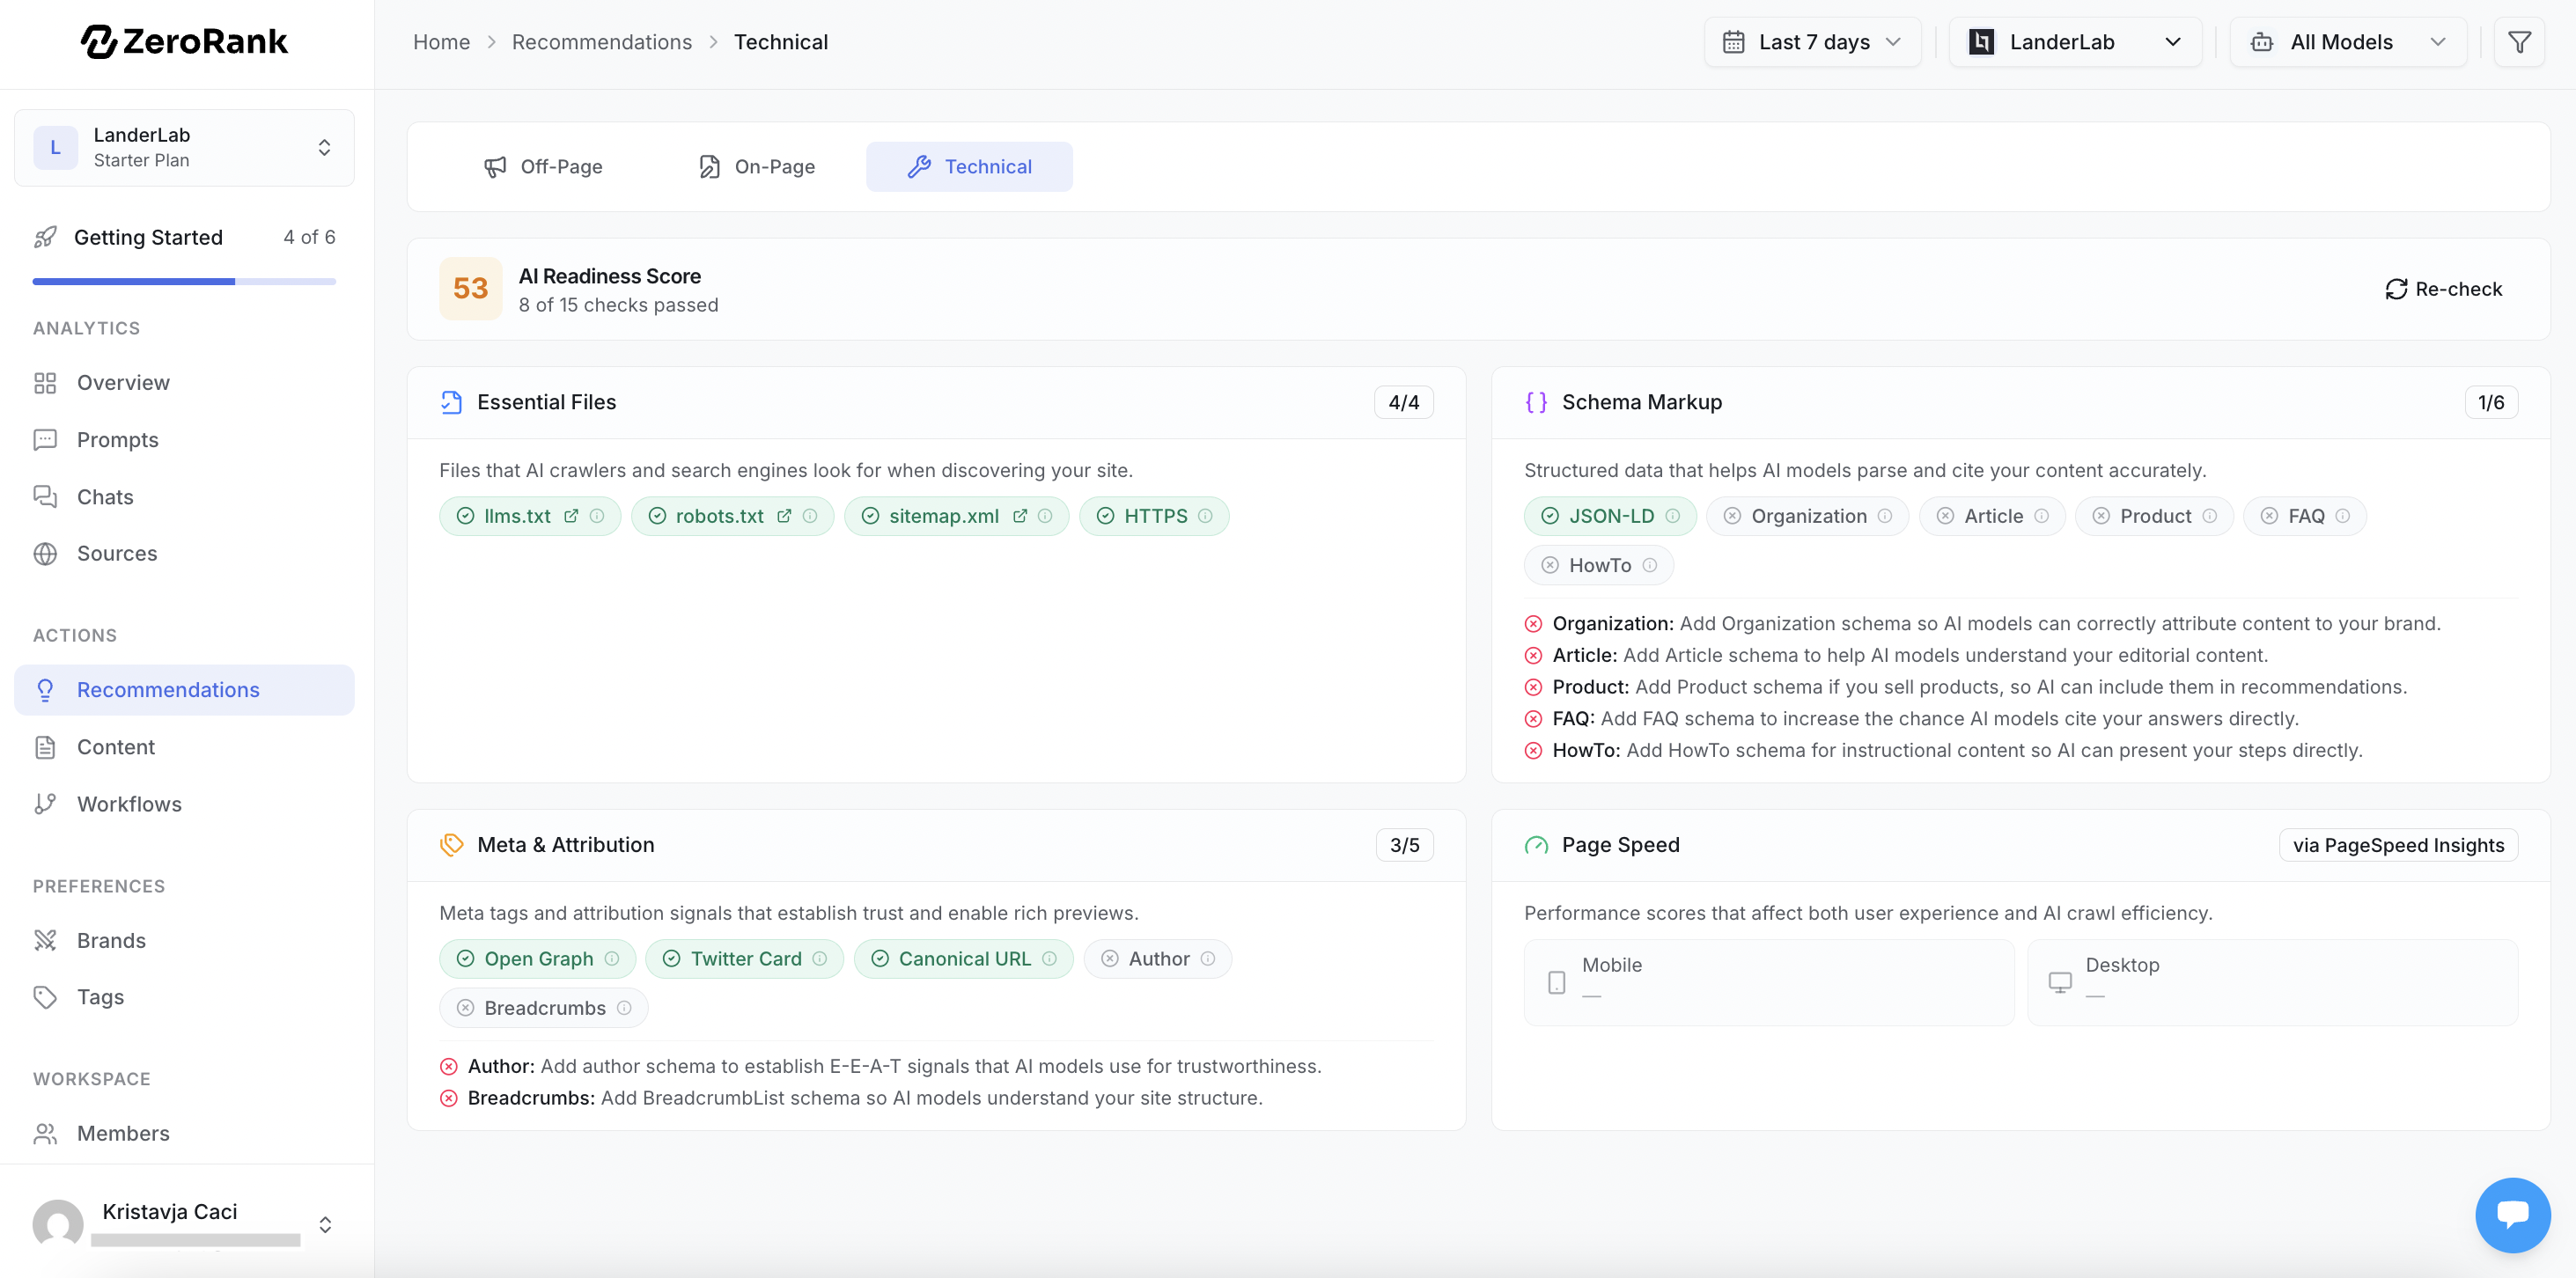
Task: Click the Meta & Attribution 3/5 badge
Action: 1404,845
